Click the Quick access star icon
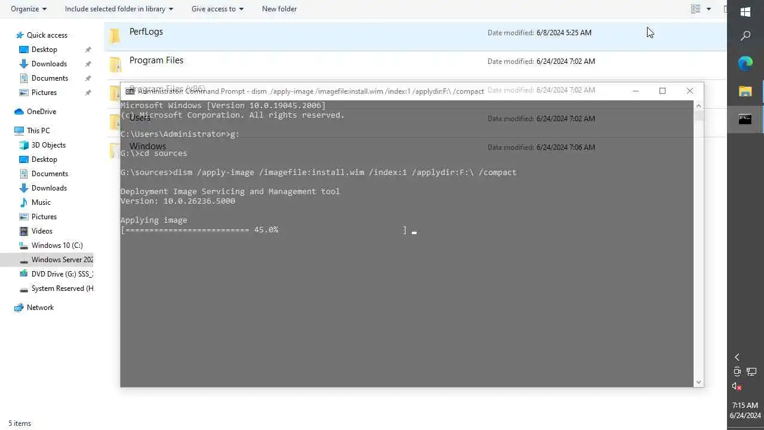Viewport: 764px width, 430px height. click(x=20, y=35)
